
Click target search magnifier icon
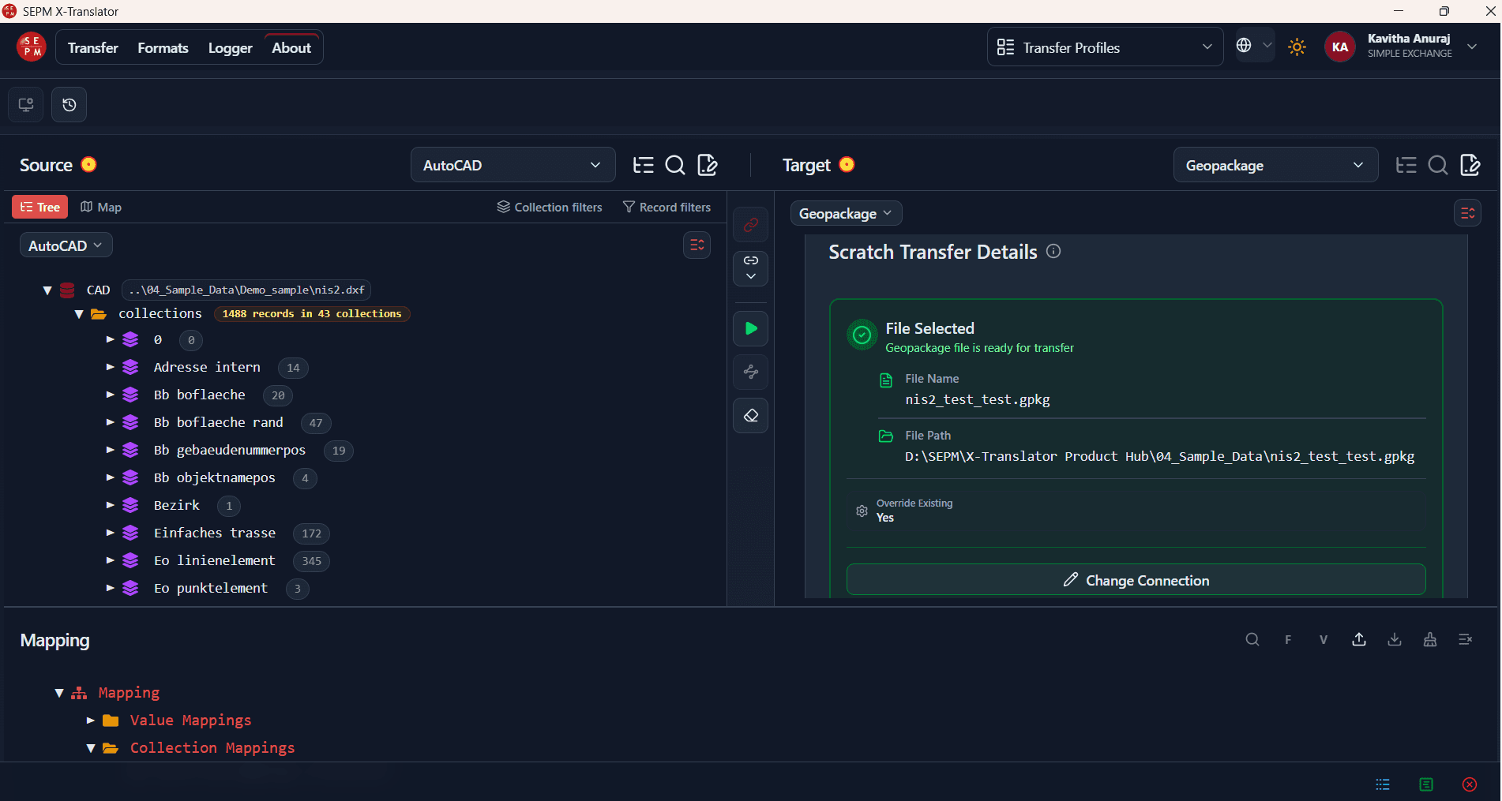(1438, 165)
